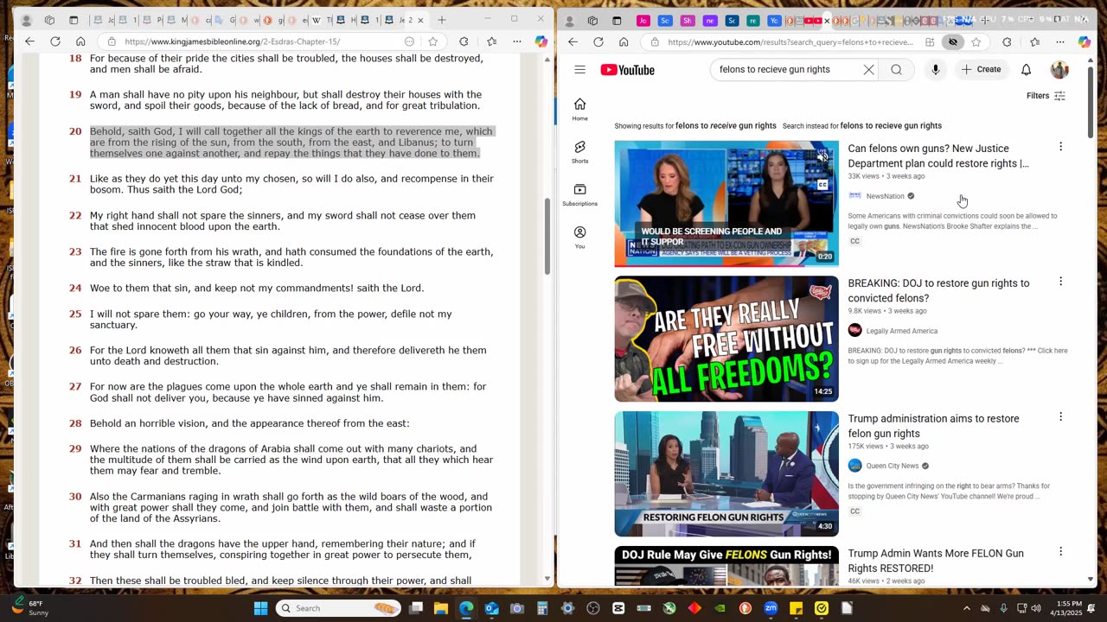Open File Explorer from taskbar
The image size is (1107, 622).
pyautogui.click(x=441, y=608)
